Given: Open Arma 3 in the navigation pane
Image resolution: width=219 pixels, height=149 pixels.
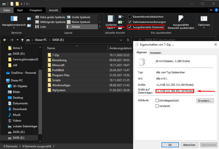Looking at the screenshot, I should pyautogui.click(x=15, y=48).
